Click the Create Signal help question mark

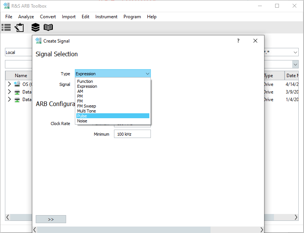coord(238,41)
